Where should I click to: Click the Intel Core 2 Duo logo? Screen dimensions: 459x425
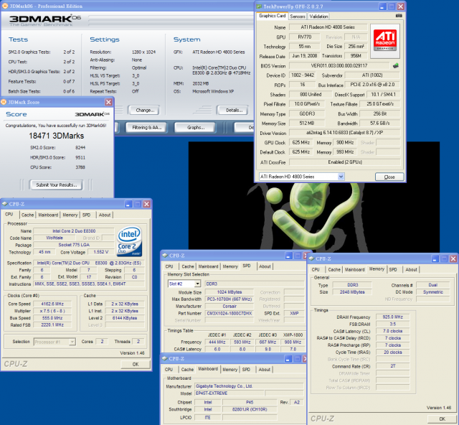[129, 241]
